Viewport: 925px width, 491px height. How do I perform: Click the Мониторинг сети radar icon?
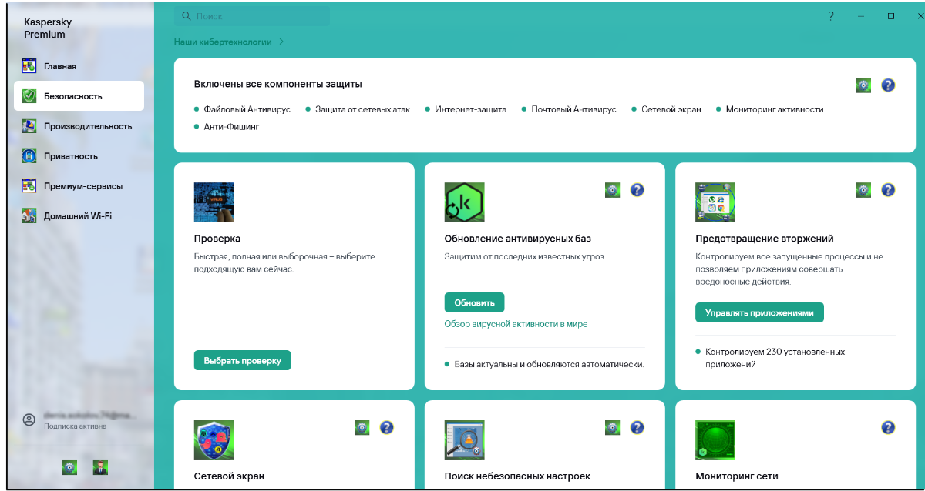(715, 440)
